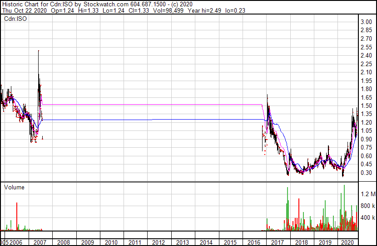Click the tall red volume bar in 2006
The height and width of the screenshot is (246, 377).
[17, 216]
